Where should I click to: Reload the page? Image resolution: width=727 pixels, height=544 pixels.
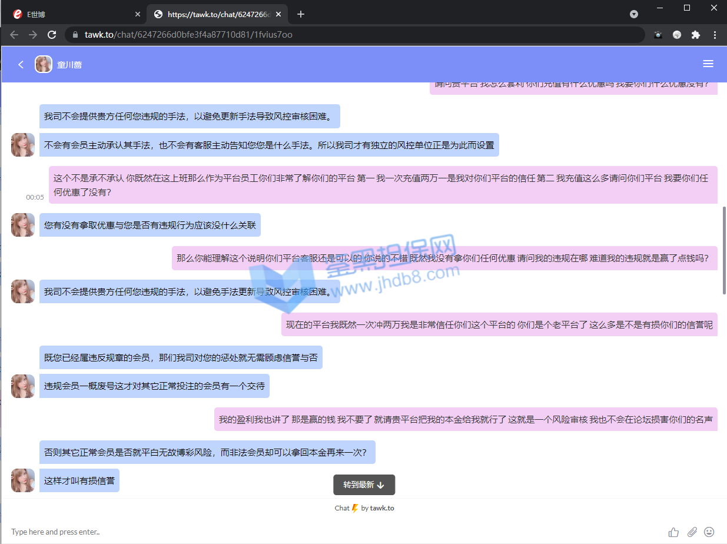click(52, 35)
